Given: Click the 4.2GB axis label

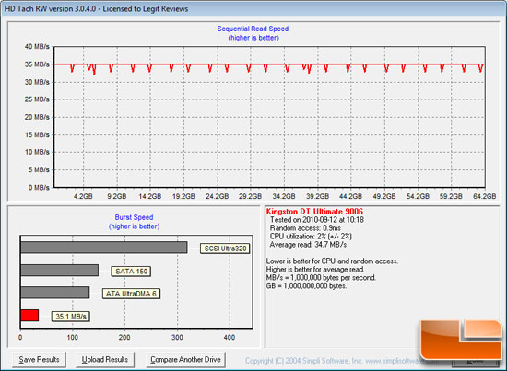Looking at the screenshot, I should coord(83,196).
